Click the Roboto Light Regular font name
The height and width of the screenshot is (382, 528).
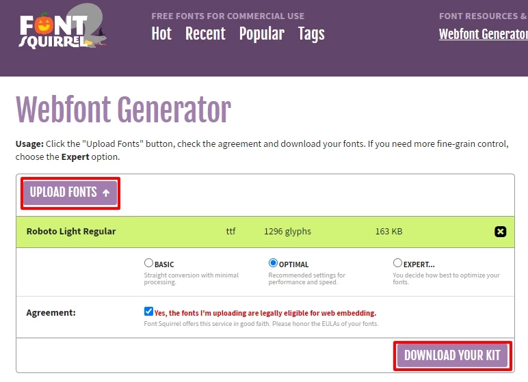tap(71, 232)
